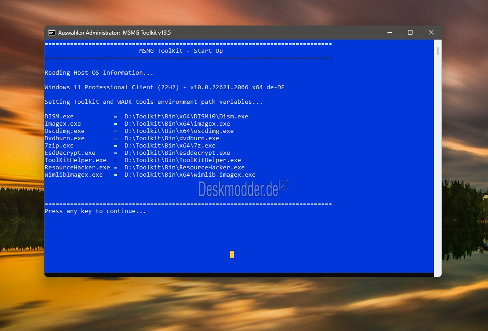488x331 pixels.
Task: Minimize the MSMG Toolkit window
Action: [390, 32]
